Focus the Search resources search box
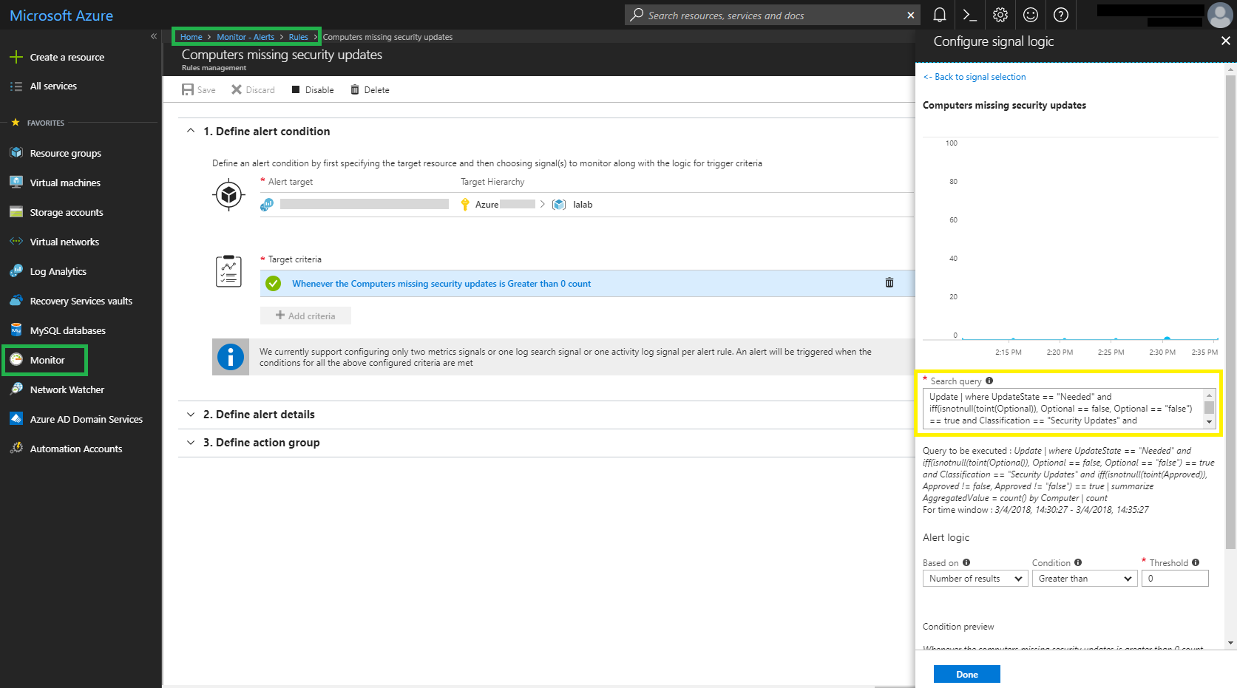The image size is (1237, 688). pyautogui.click(x=773, y=16)
